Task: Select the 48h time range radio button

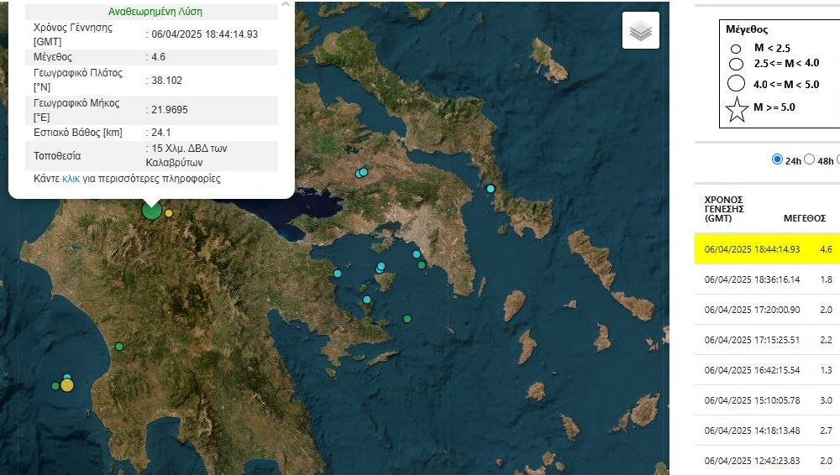Action: click(809, 159)
